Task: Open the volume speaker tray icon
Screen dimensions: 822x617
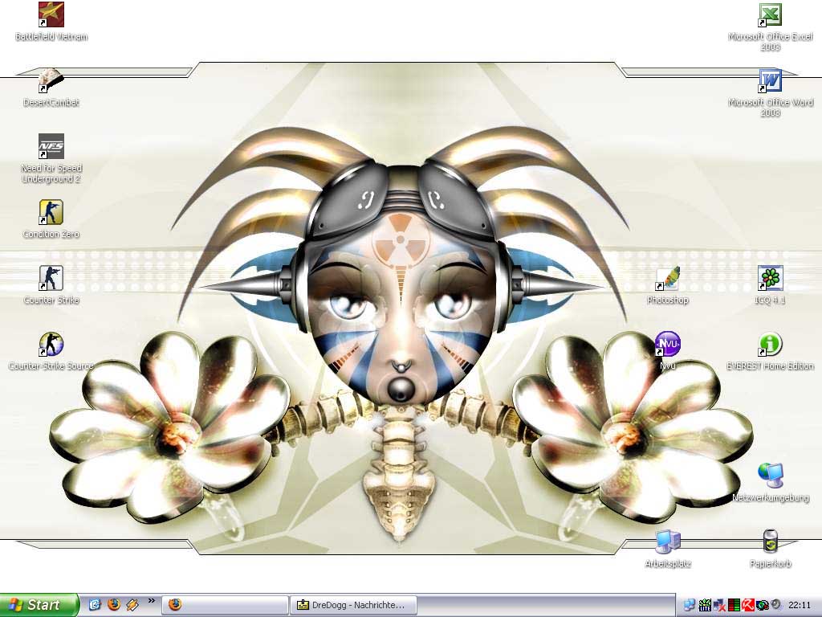Action: pyautogui.click(x=776, y=604)
